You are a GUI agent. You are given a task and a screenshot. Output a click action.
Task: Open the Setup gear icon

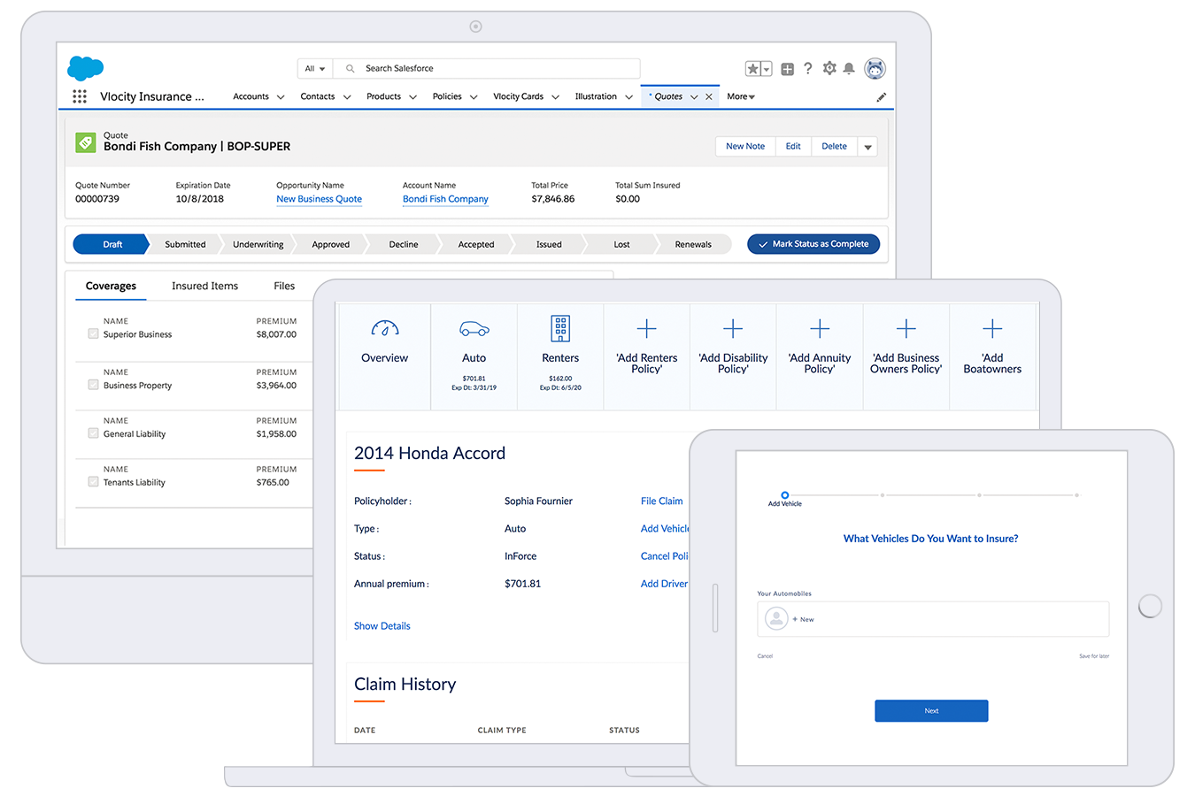[829, 68]
